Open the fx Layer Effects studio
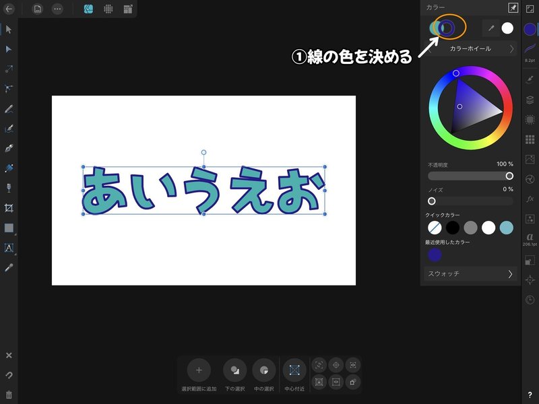Viewport: 539px width, 404px height. point(530,199)
